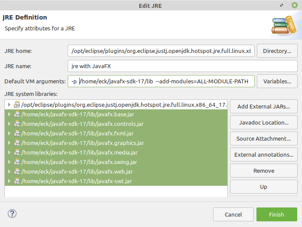Image resolution: width=302 pixels, height=227 pixels.
Task: Select /home/eck/javafx-sdk-17/lib/javafx.fxml.jar row
Action: (116, 133)
